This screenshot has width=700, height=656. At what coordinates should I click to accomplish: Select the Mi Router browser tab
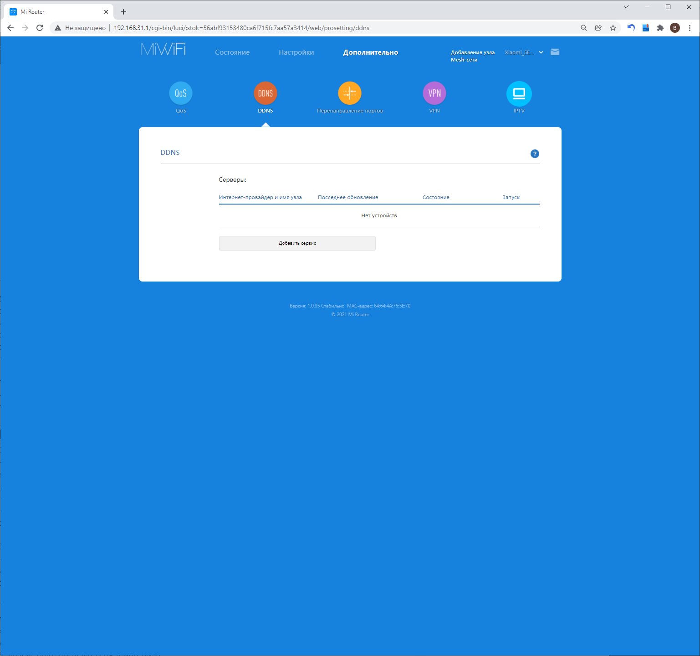pos(58,12)
